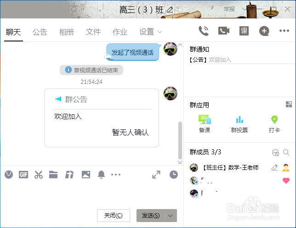Open the 作业 tab
The width and height of the screenshot is (296, 228).
120,32
